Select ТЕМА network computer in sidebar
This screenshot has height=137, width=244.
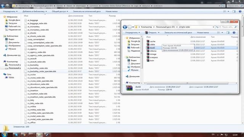tap(10, 78)
